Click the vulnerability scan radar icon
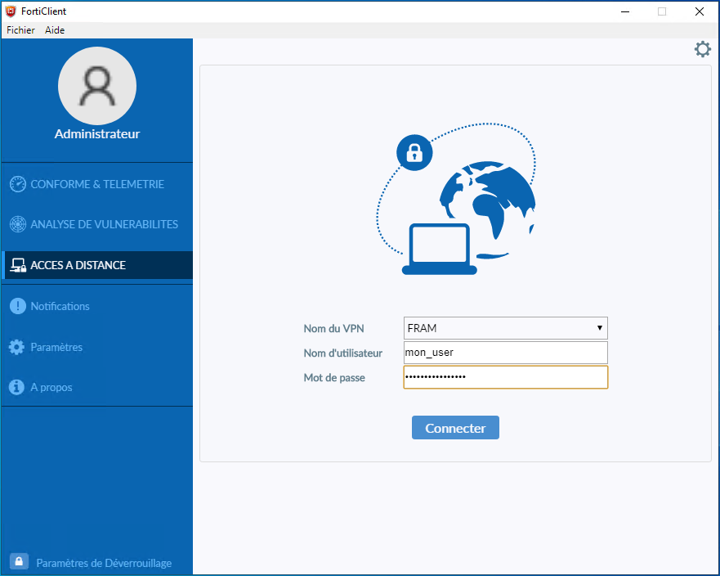The width and height of the screenshot is (720, 576). click(x=18, y=224)
